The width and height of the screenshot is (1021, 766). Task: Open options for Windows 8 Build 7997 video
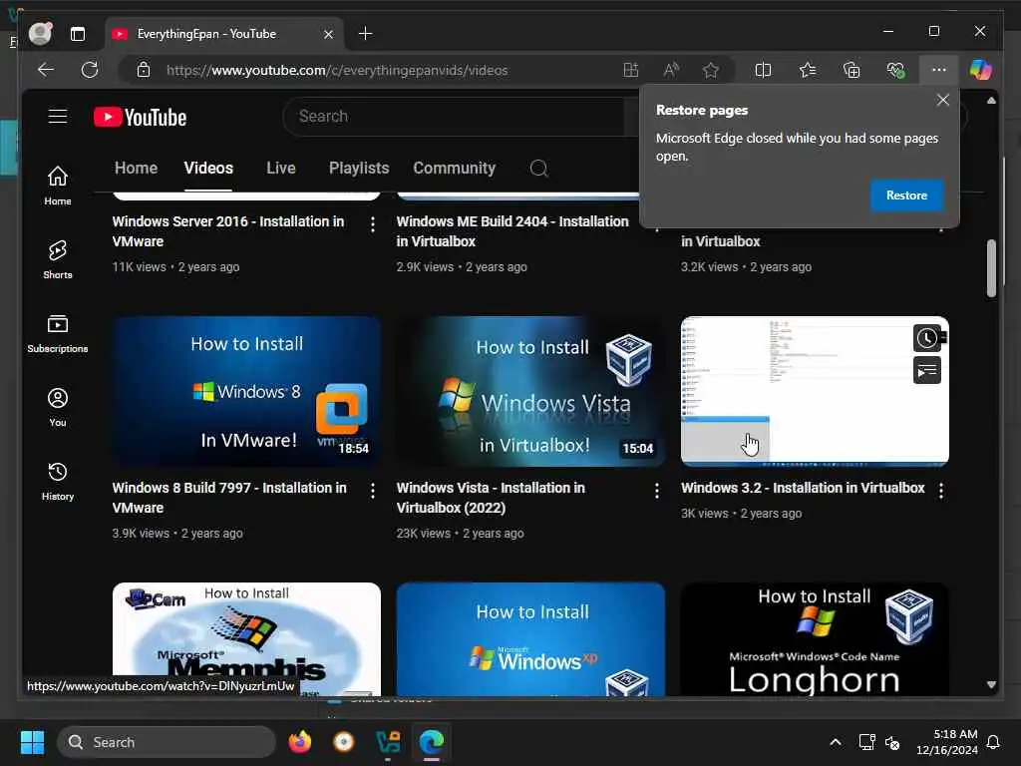point(373,491)
